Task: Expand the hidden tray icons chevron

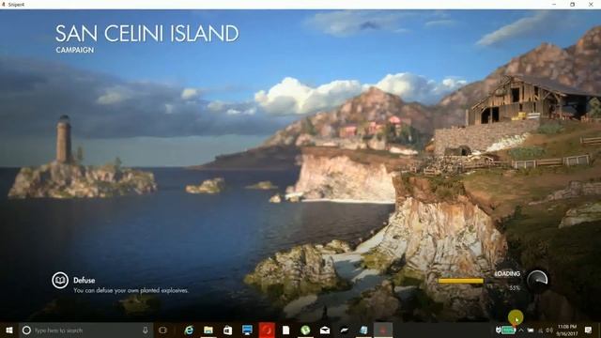Action: click(521, 330)
